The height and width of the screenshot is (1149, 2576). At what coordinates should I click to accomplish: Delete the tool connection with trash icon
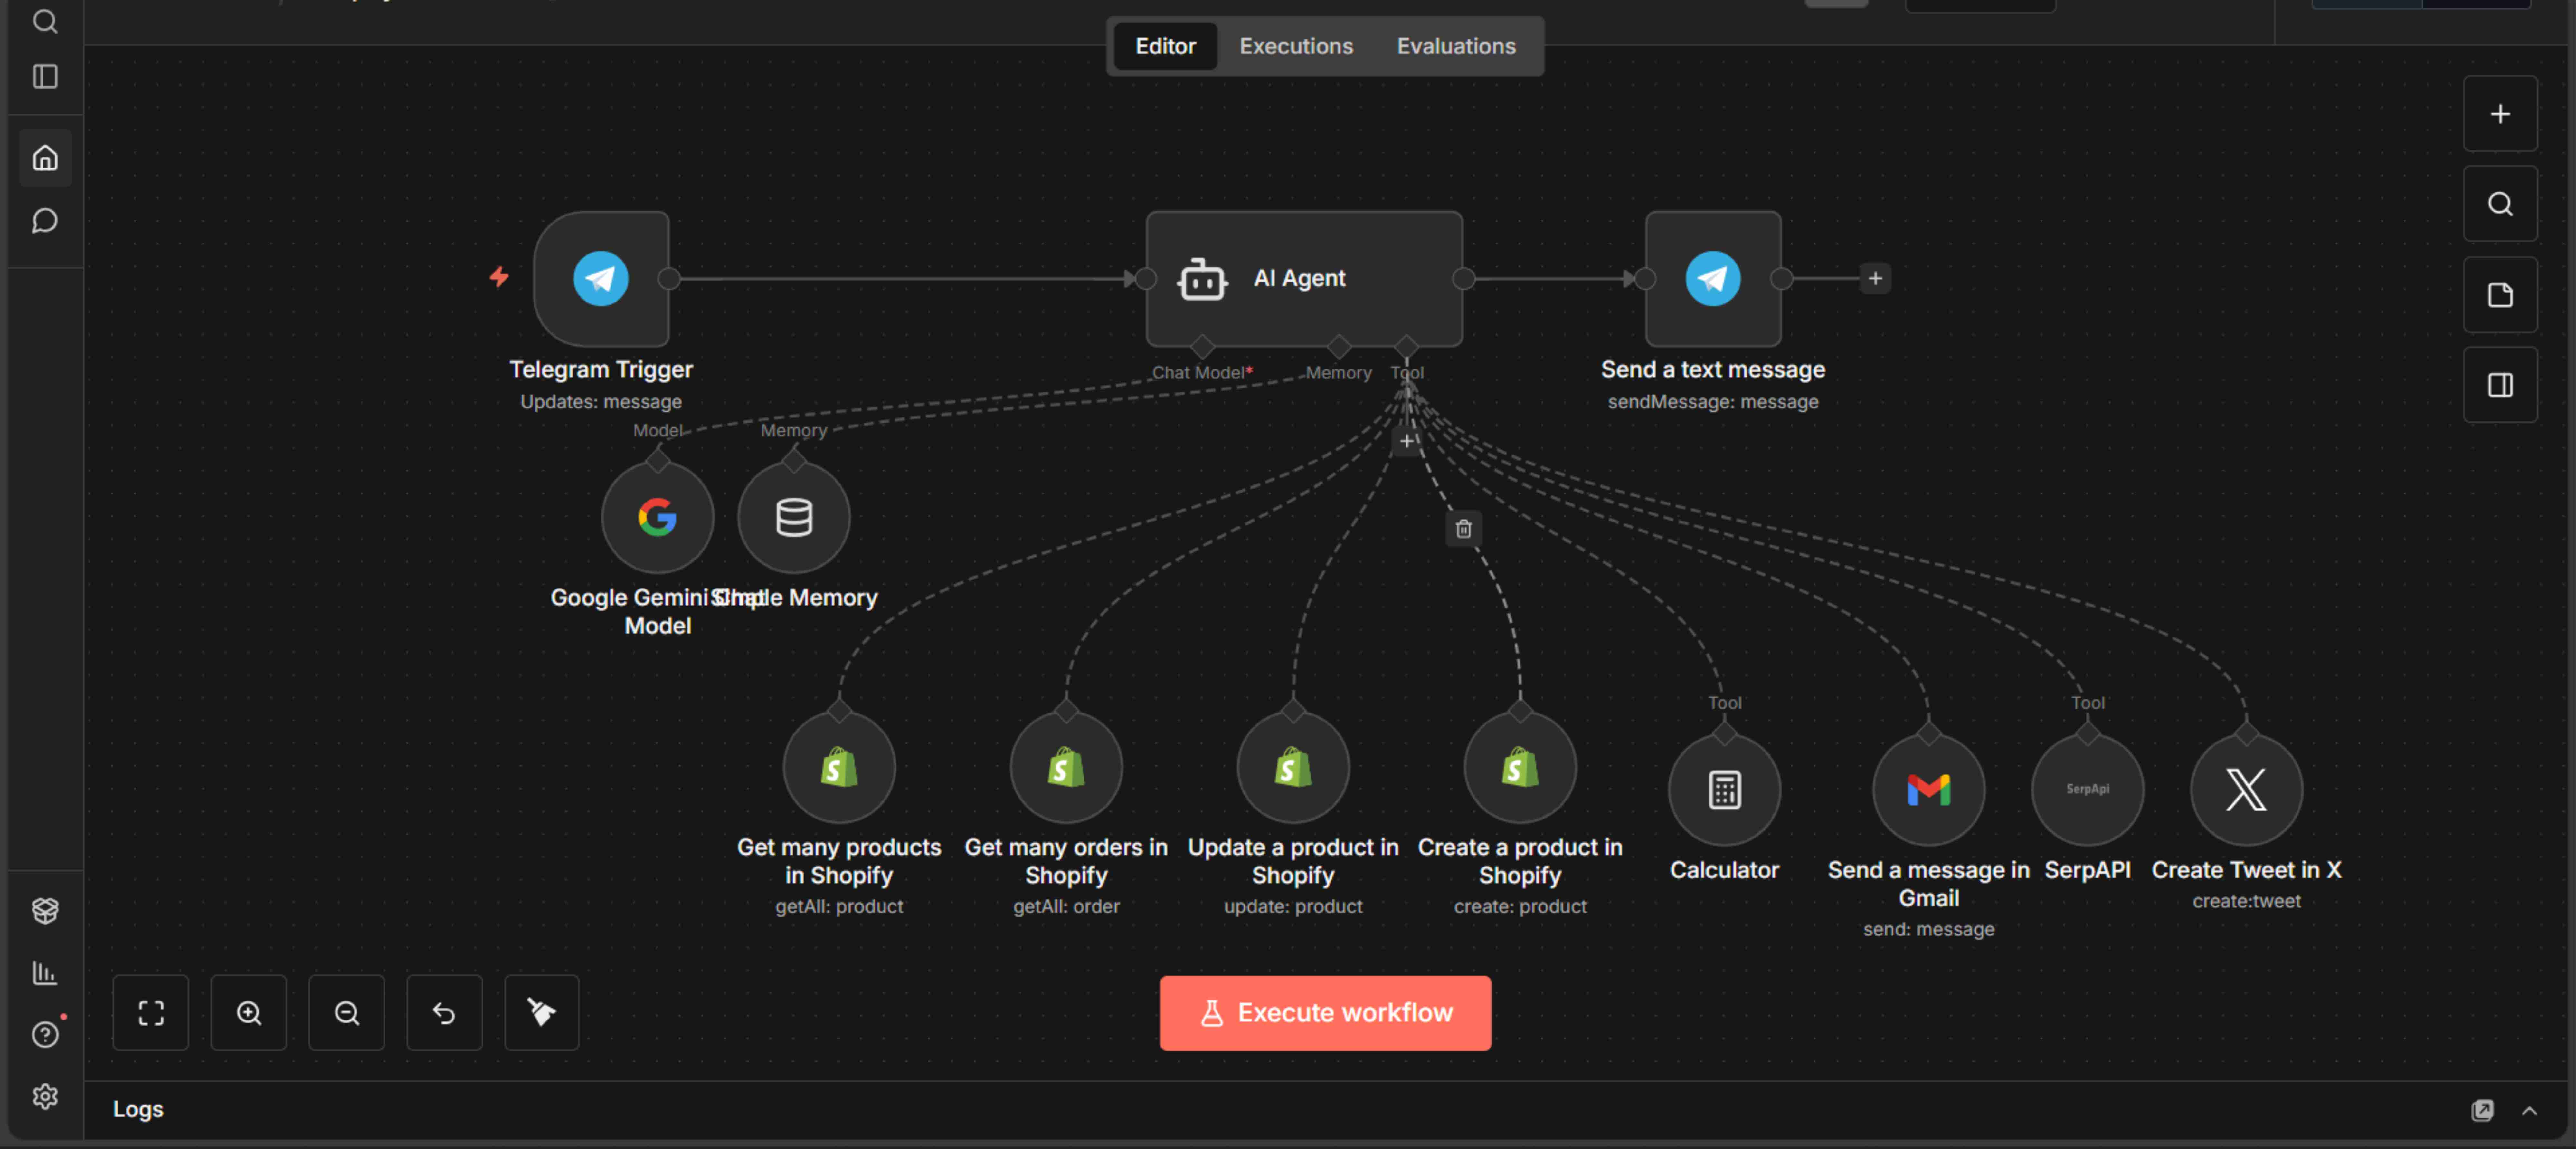(1464, 529)
